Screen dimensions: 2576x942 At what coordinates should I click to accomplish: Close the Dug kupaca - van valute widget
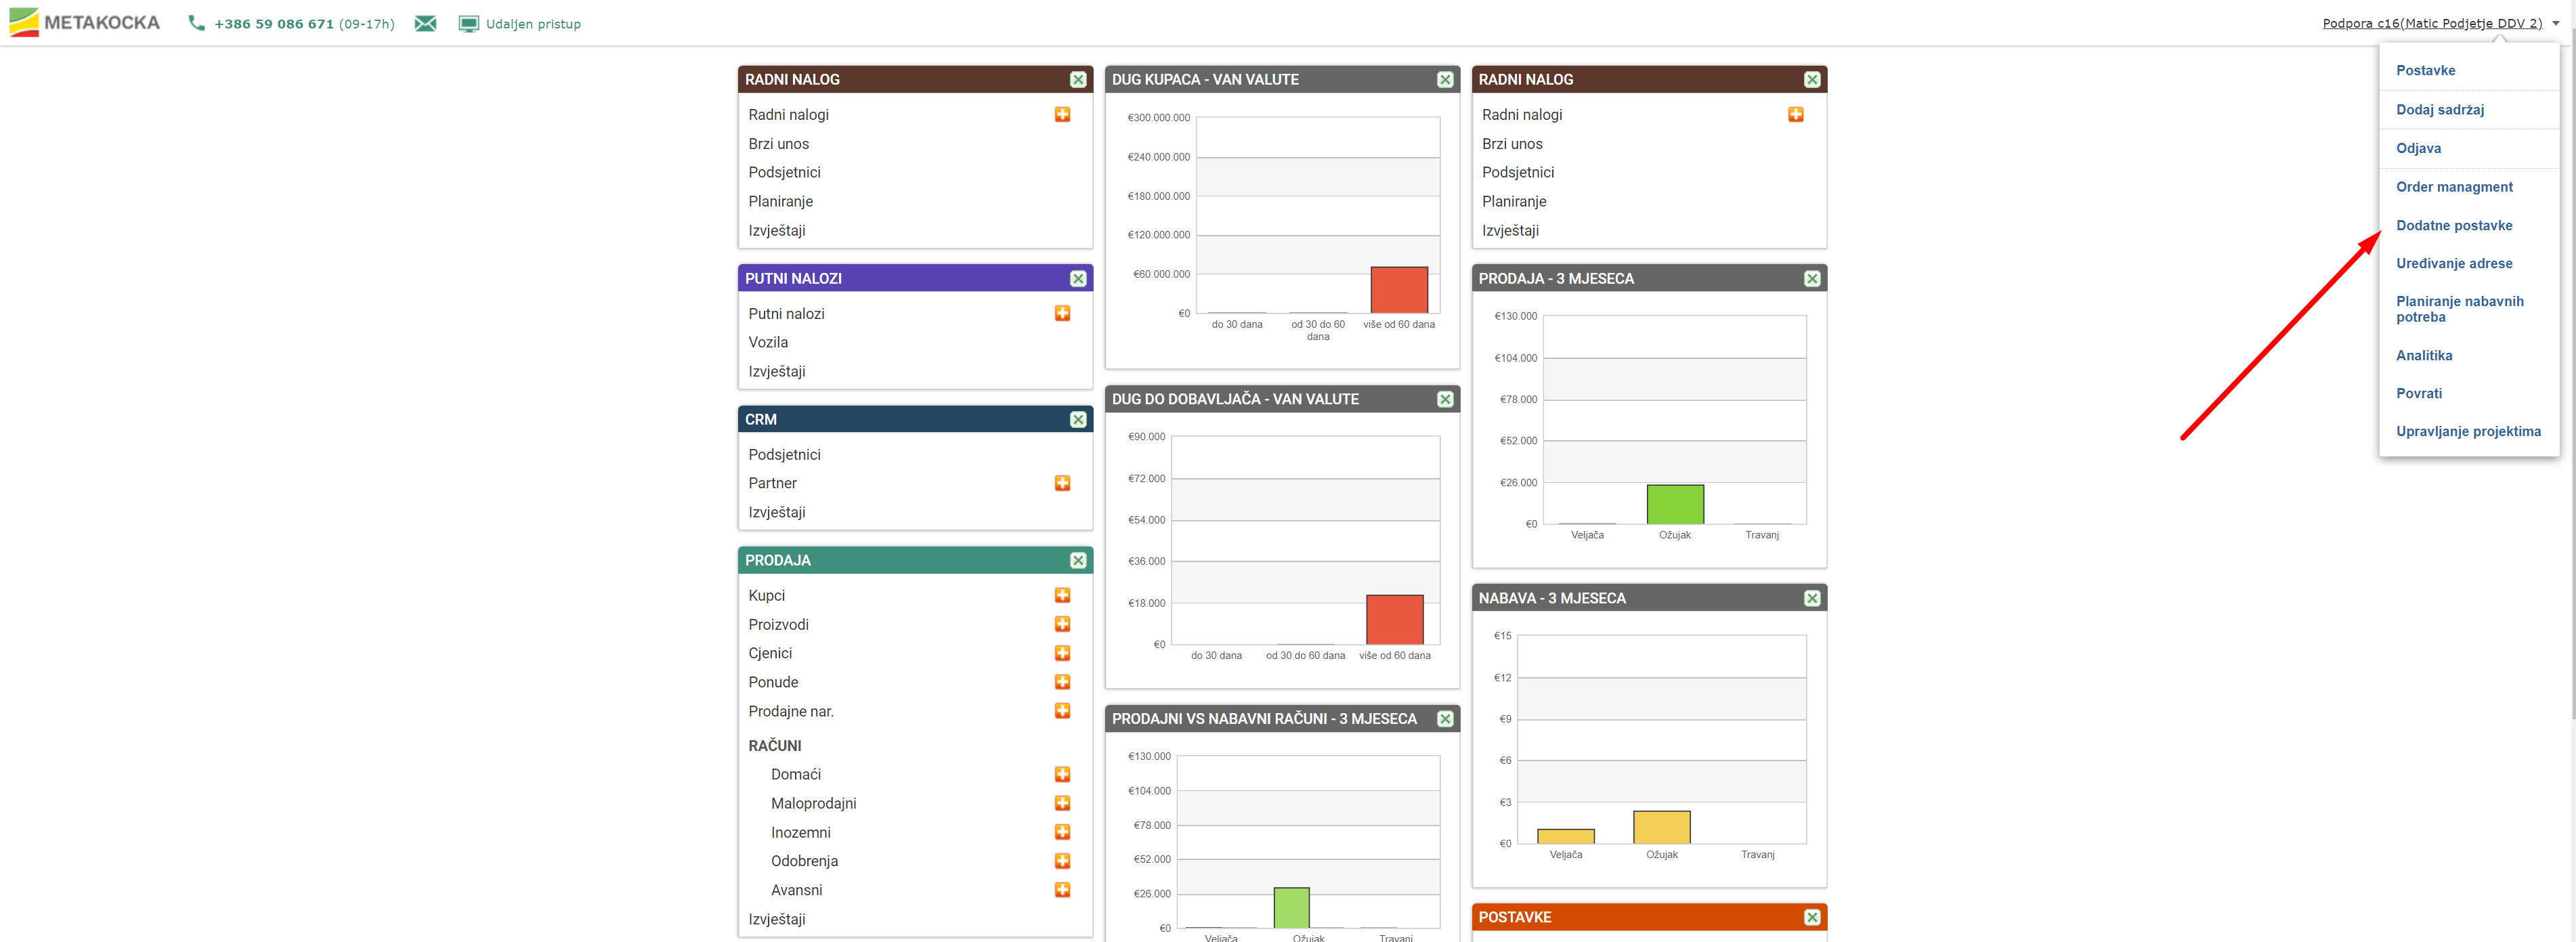coord(1444,79)
